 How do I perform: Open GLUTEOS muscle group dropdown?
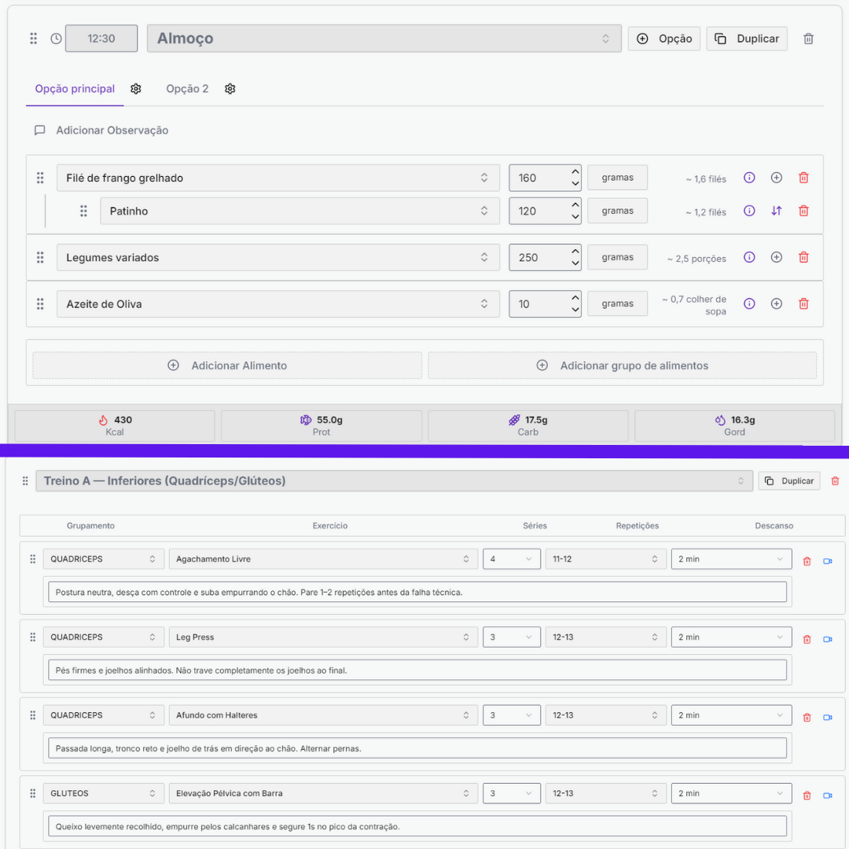103,793
